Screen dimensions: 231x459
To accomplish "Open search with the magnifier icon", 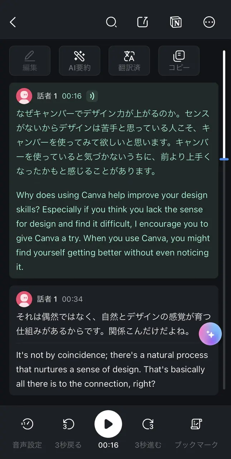I will coord(111,22).
